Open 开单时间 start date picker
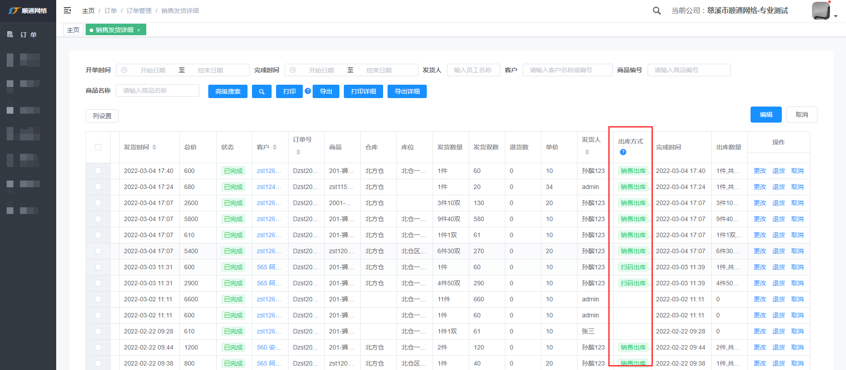 (x=153, y=70)
